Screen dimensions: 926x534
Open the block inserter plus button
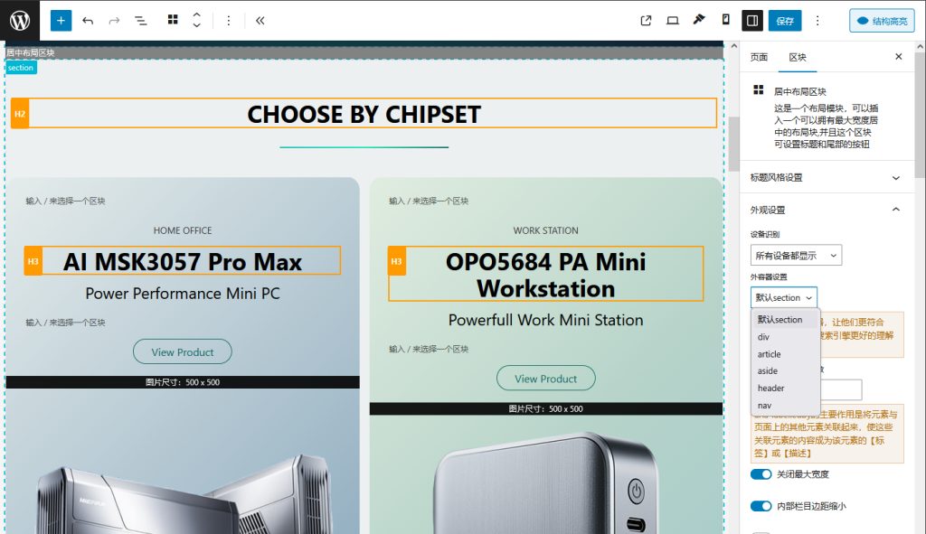(x=61, y=20)
